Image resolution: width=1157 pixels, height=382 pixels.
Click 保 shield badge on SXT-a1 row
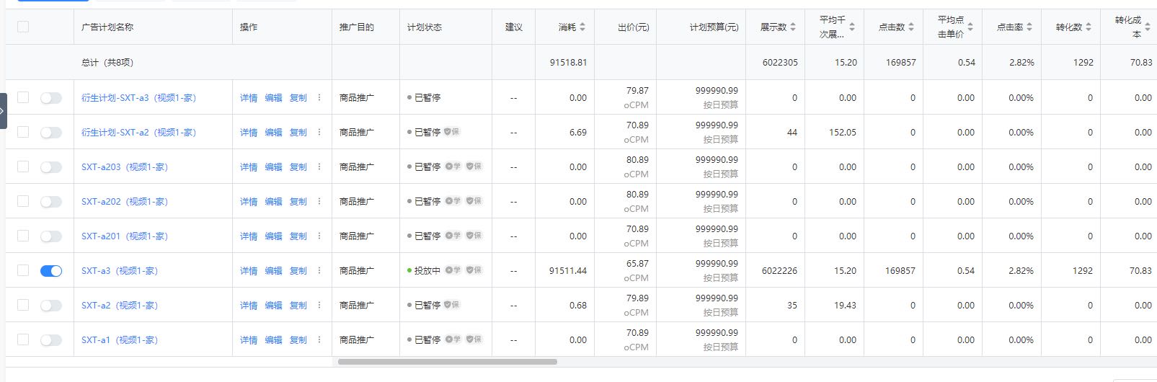tap(474, 339)
